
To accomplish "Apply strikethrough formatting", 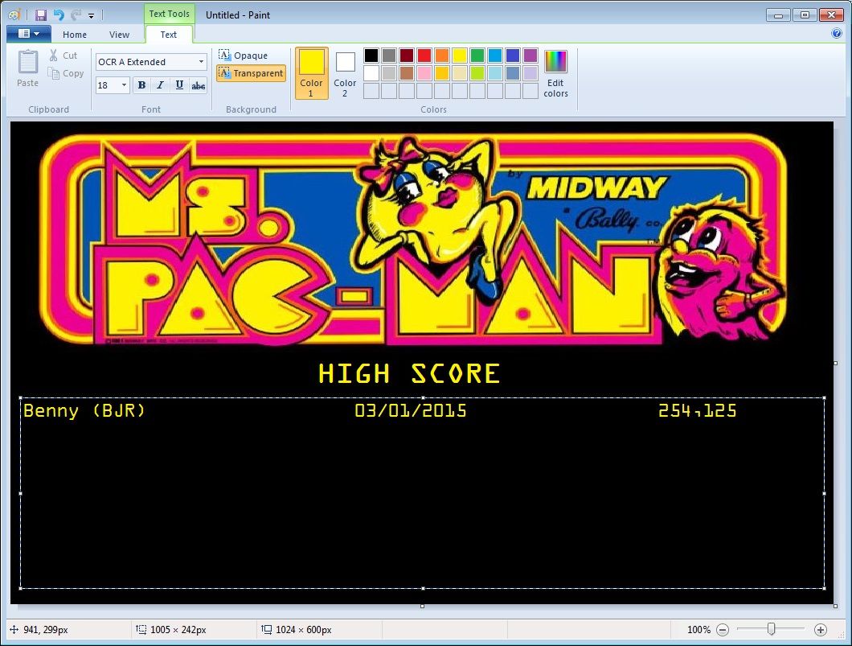I will 199,84.
